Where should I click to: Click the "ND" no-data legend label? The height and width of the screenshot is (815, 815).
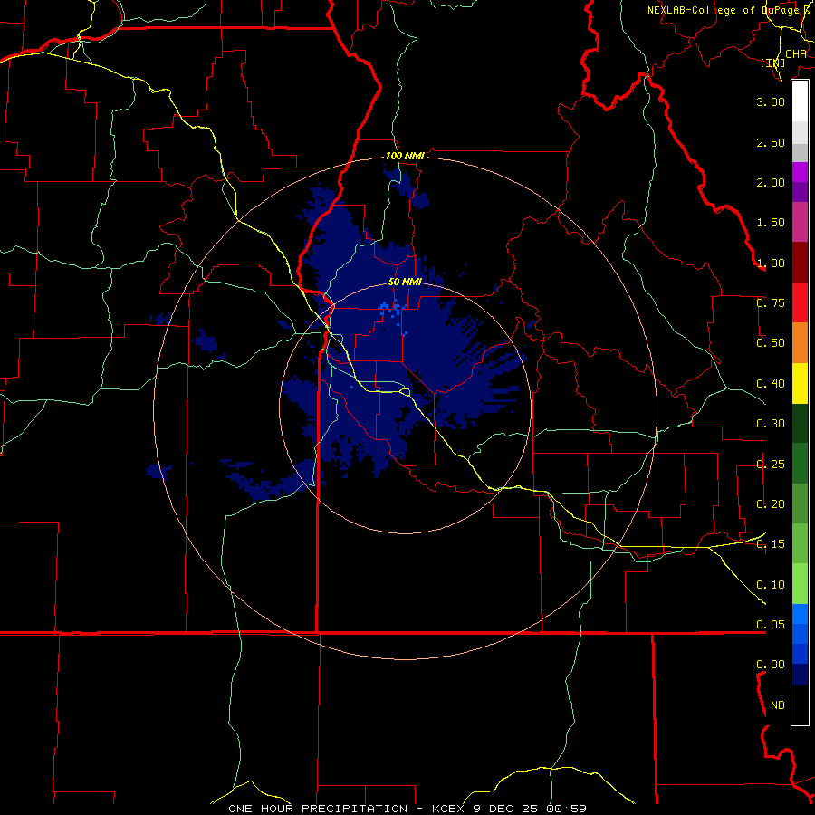pos(778,705)
